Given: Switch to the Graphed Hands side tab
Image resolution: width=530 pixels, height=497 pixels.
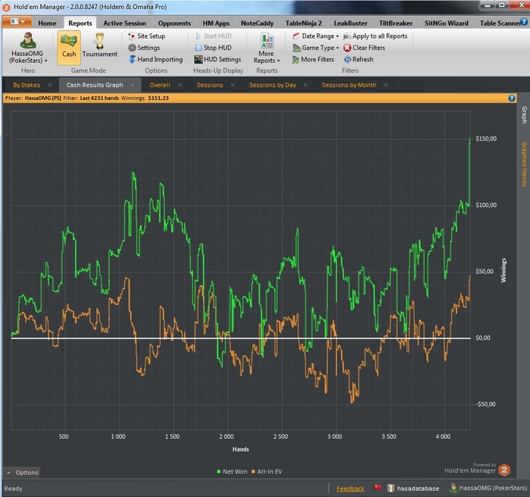Looking at the screenshot, I should tap(523, 163).
